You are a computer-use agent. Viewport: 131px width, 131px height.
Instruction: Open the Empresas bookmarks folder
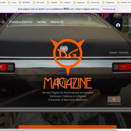tap(79, 2)
